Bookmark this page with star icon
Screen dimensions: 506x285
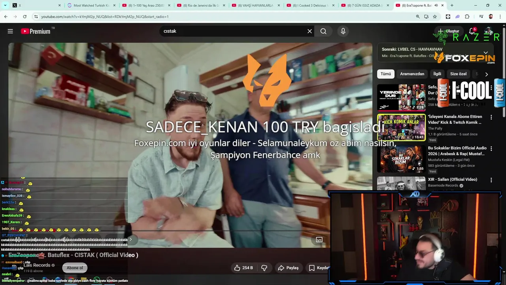click(435, 17)
